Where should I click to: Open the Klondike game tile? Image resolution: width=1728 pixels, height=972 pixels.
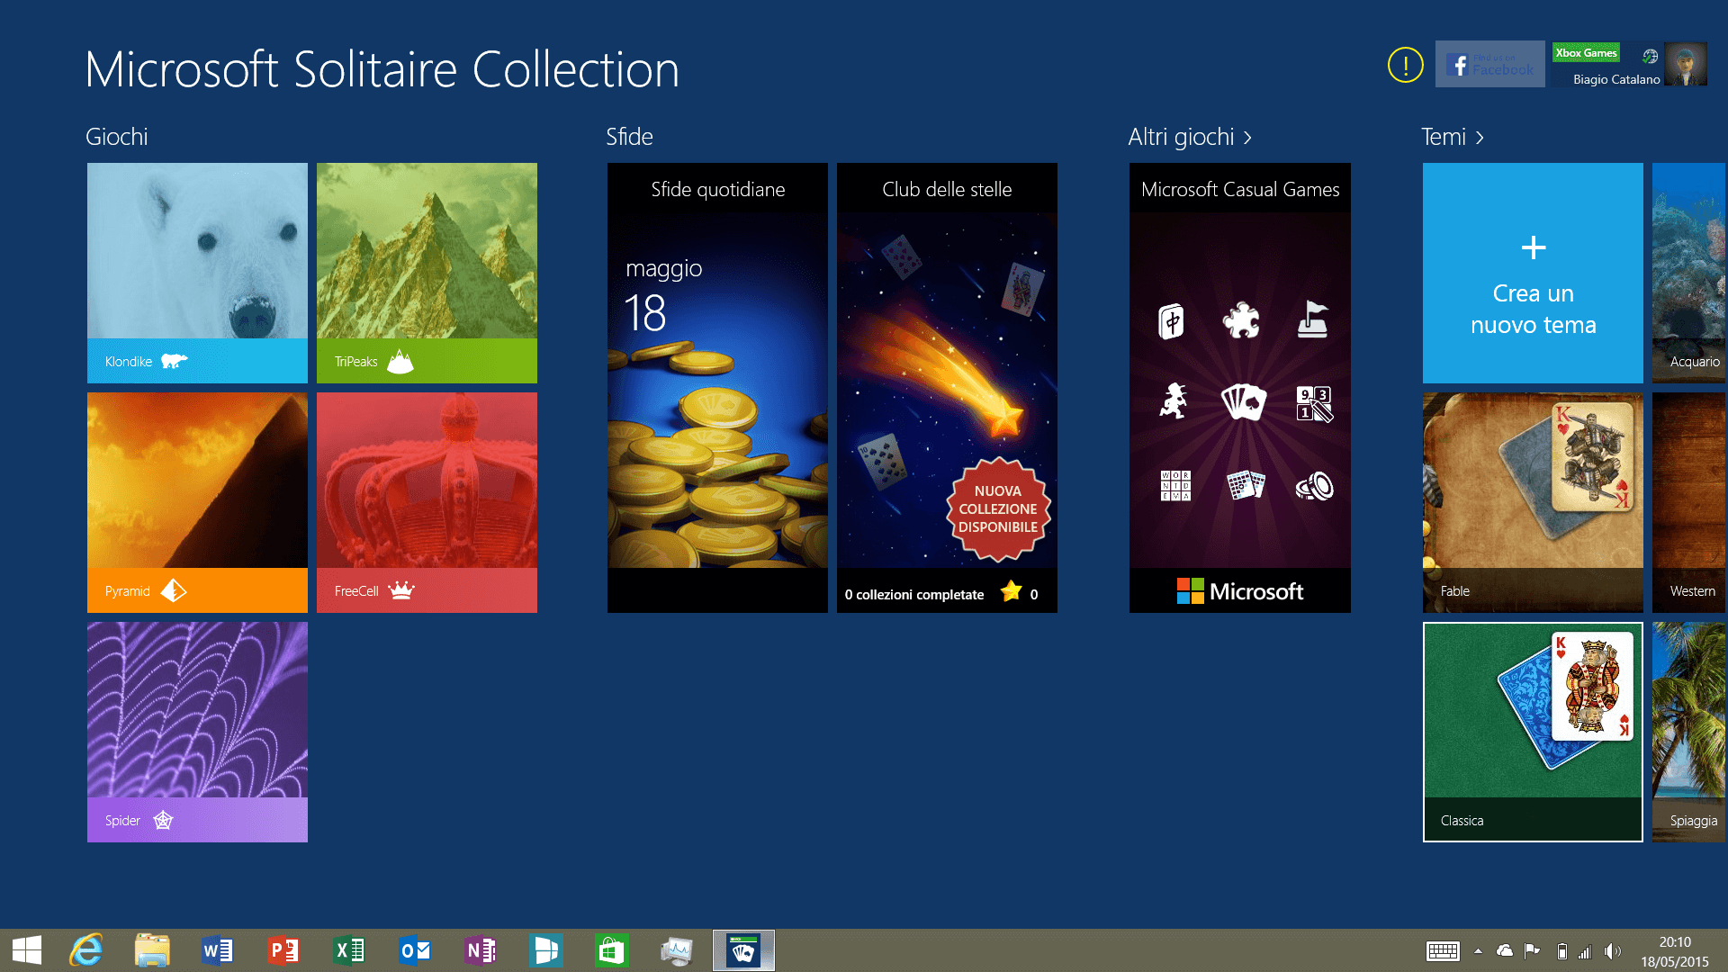(x=197, y=273)
